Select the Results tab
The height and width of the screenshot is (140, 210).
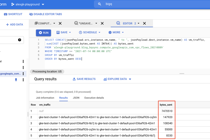(x=64, y=98)
